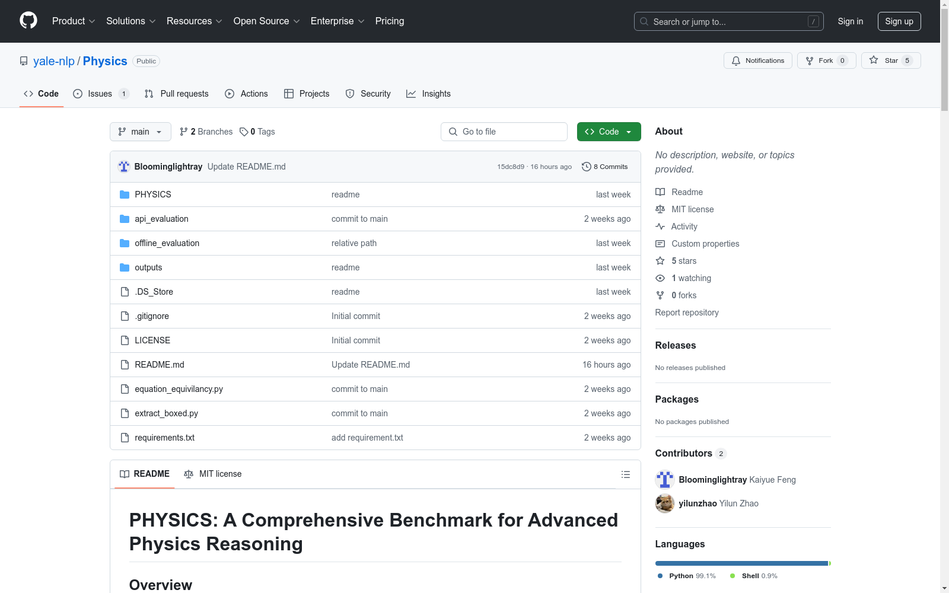Click the api_evaluation folder icon
The image size is (949, 593).
coord(125,219)
